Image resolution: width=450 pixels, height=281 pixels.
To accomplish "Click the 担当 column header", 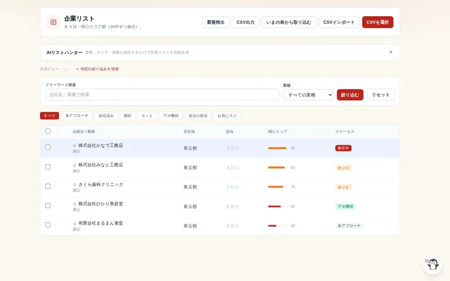I will click(x=229, y=132).
